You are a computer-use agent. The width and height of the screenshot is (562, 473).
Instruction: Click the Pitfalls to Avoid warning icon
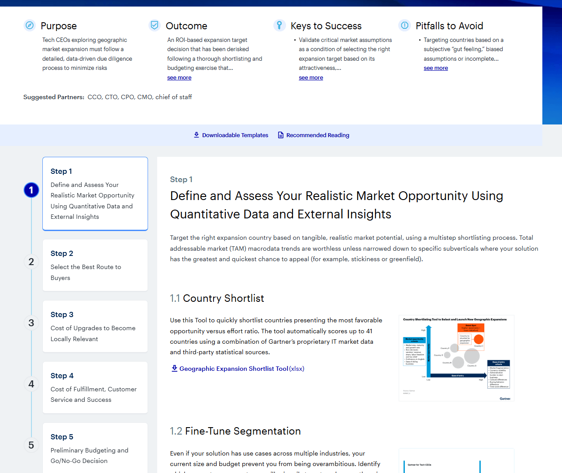pos(405,25)
